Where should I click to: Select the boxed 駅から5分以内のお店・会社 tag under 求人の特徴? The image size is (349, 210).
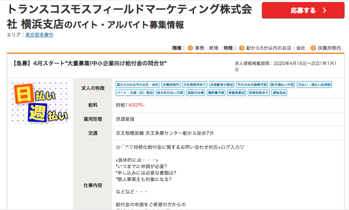point(138,85)
